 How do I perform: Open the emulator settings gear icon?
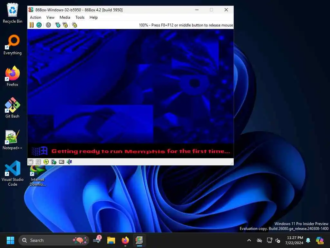(74, 25)
